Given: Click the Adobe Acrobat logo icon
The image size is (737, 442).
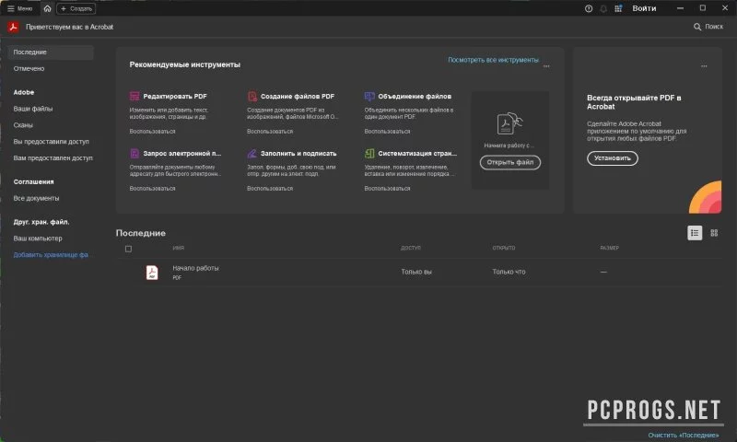Looking at the screenshot, I should click(x=13, y=28).
